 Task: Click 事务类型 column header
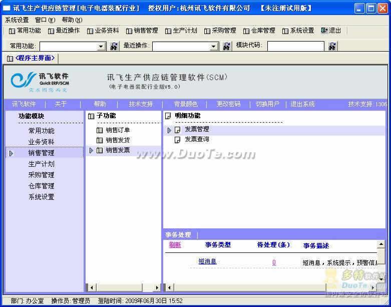tap(218, 245)
